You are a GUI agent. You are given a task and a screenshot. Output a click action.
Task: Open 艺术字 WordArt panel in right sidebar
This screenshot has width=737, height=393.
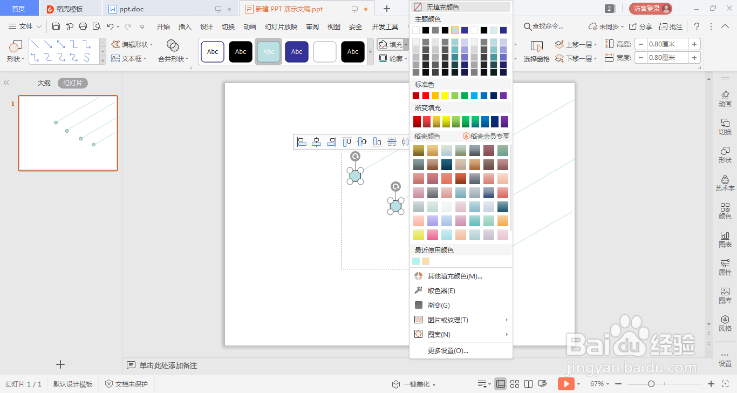click(x=725, y=183)
